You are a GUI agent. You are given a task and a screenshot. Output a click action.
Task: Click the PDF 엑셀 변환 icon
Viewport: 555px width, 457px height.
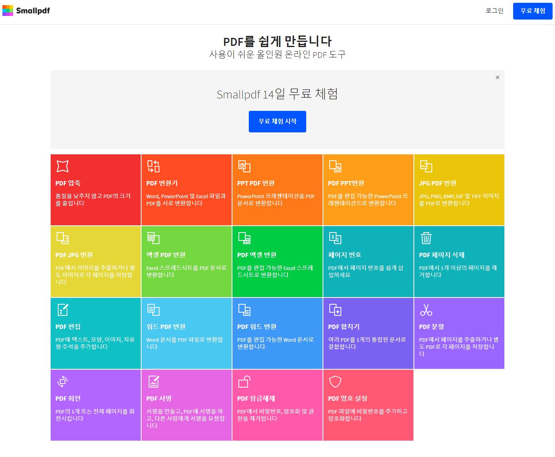tap(244, 238)
